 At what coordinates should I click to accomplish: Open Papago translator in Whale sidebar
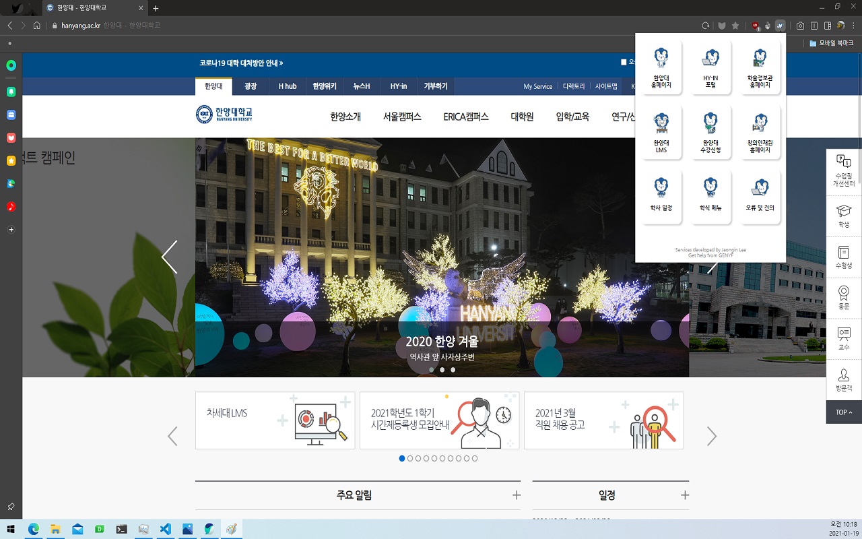pyautogui.click(x=10, y=183)
